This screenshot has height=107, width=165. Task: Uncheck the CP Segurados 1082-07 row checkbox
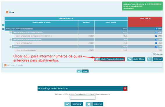click(156, 36)
